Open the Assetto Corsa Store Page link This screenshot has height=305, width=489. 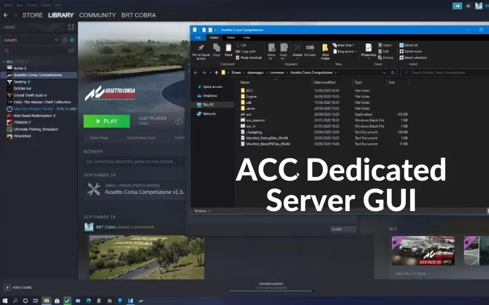99,138
